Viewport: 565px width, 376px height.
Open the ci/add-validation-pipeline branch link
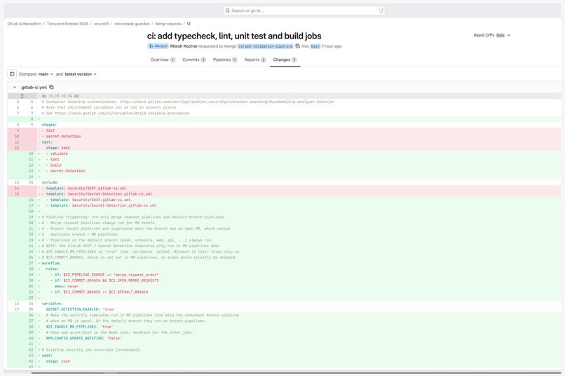(x=265, y=46)
